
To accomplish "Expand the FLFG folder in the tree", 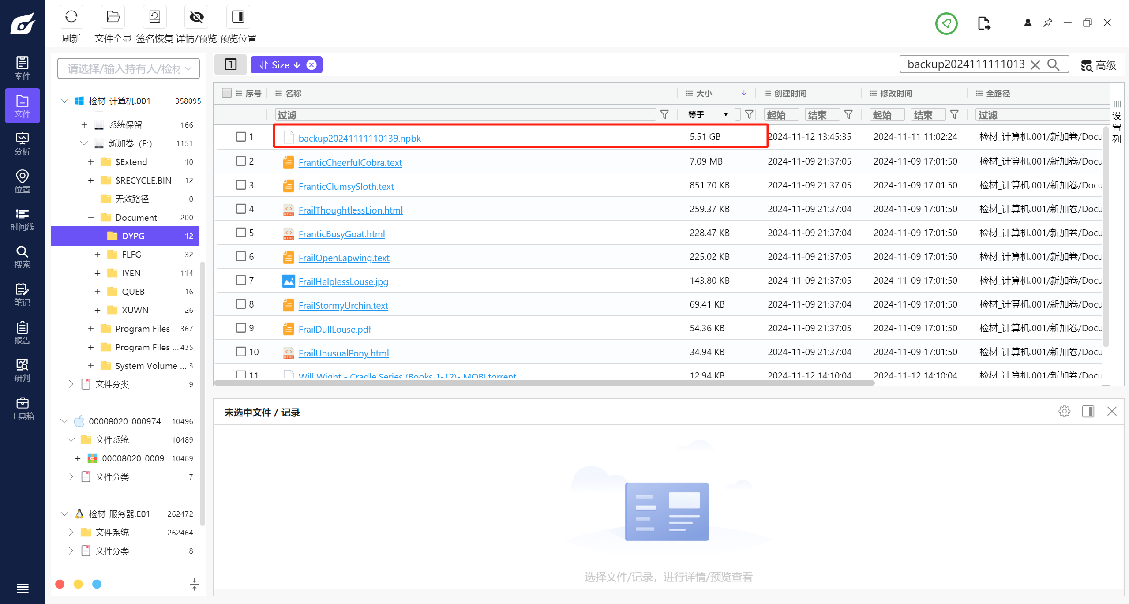I will (x=98, y=255).
